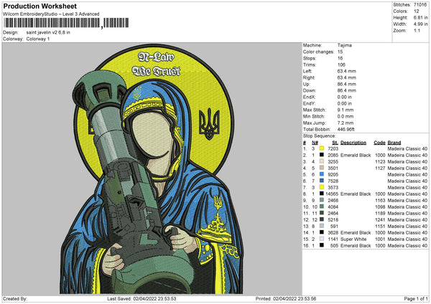This screenshot has height=304, width=431.
Task: Click the Stitches value 71016
Action: click(420, 5)
